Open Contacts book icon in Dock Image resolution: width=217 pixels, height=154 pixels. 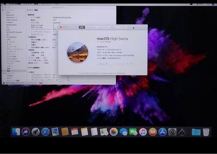click(x=65, y=132)
